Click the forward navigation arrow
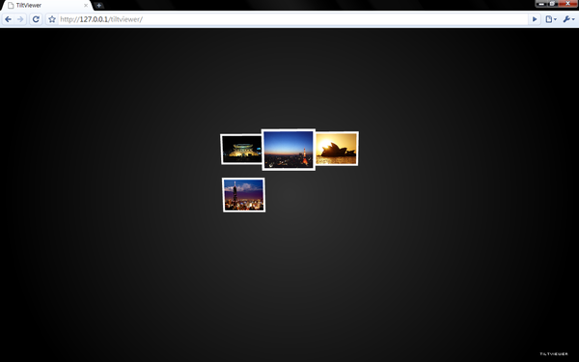Viewport: 579px width, 362px height. 20,19
